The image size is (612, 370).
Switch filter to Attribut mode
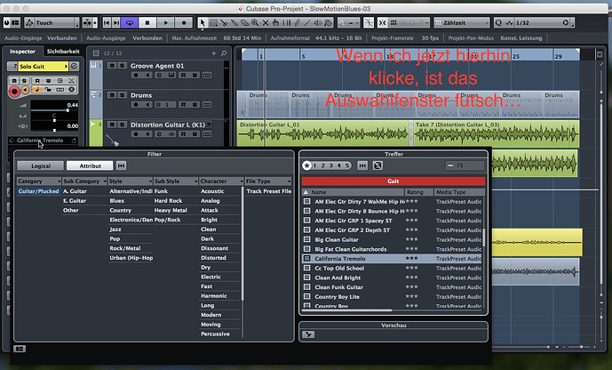pyautogui.click(x=90, y=165)
